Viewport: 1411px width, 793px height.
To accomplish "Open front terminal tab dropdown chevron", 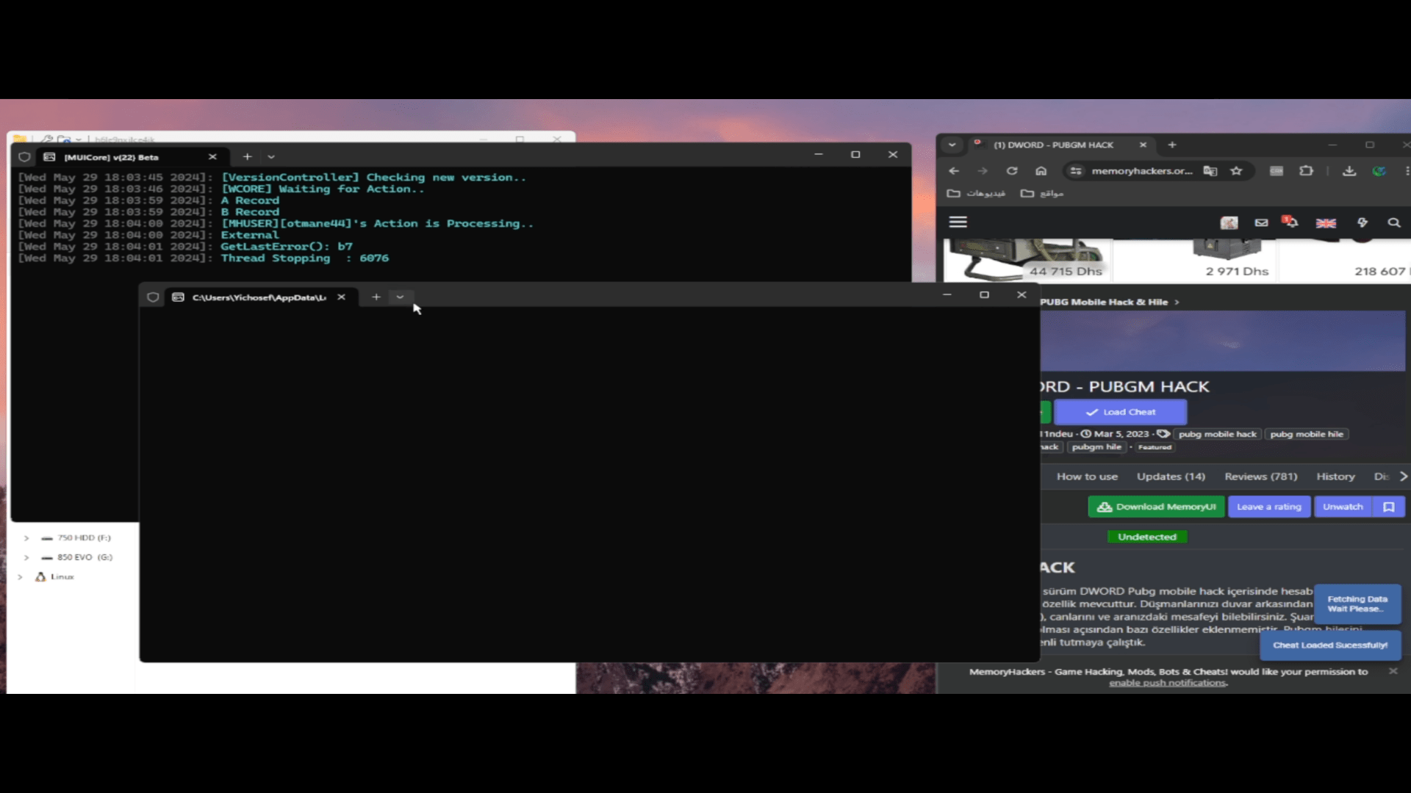I will [400, 297].
